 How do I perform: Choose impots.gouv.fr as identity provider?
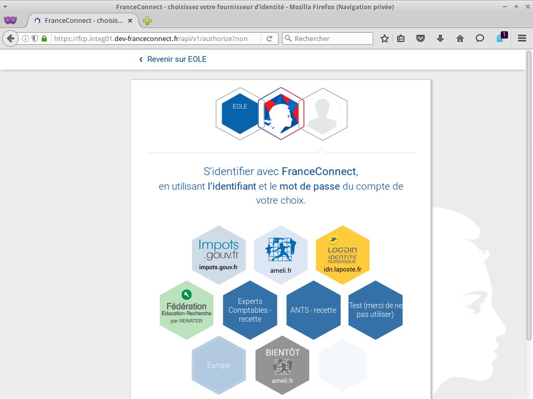coord(219,255)
